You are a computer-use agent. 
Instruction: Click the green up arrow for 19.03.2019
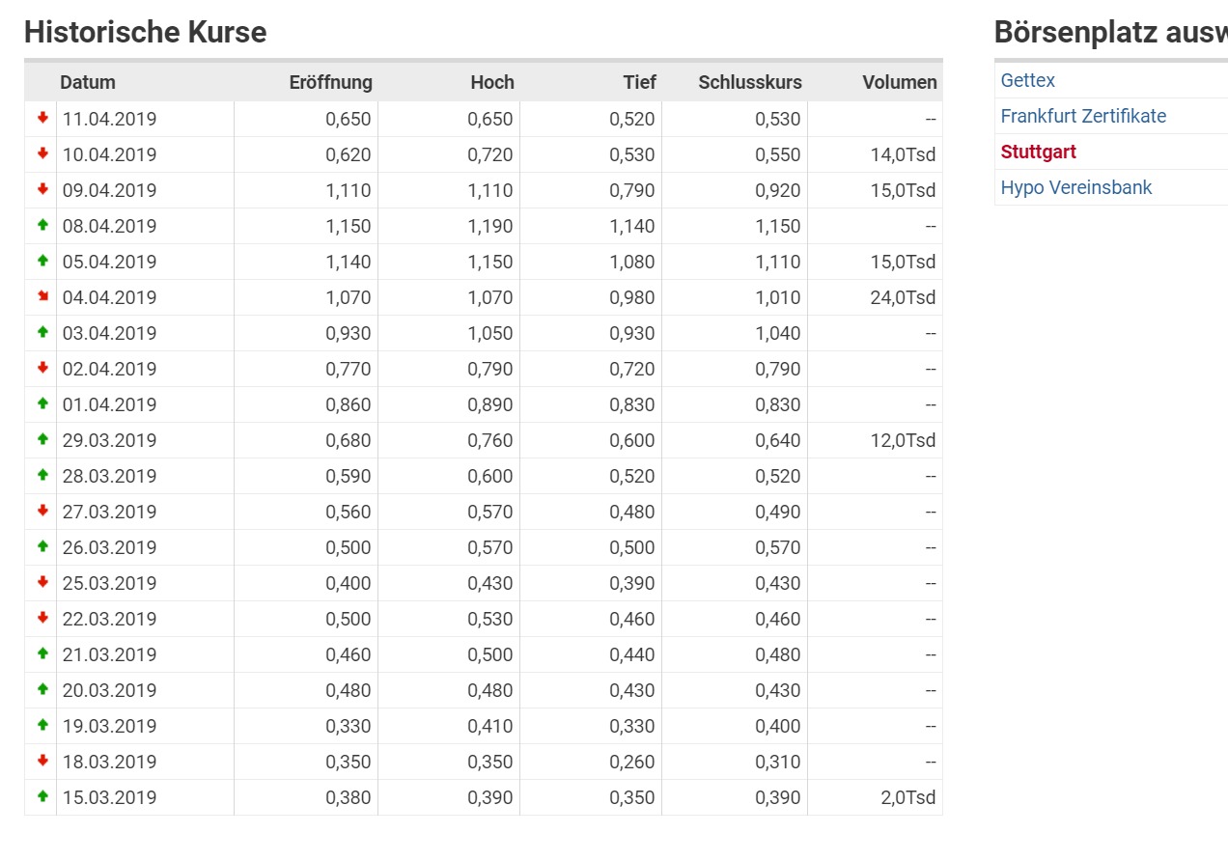point(42,725)
